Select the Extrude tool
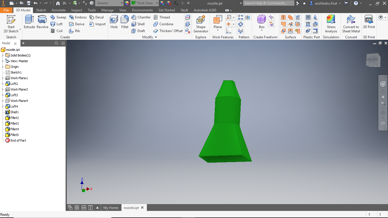 click(29, 22)
